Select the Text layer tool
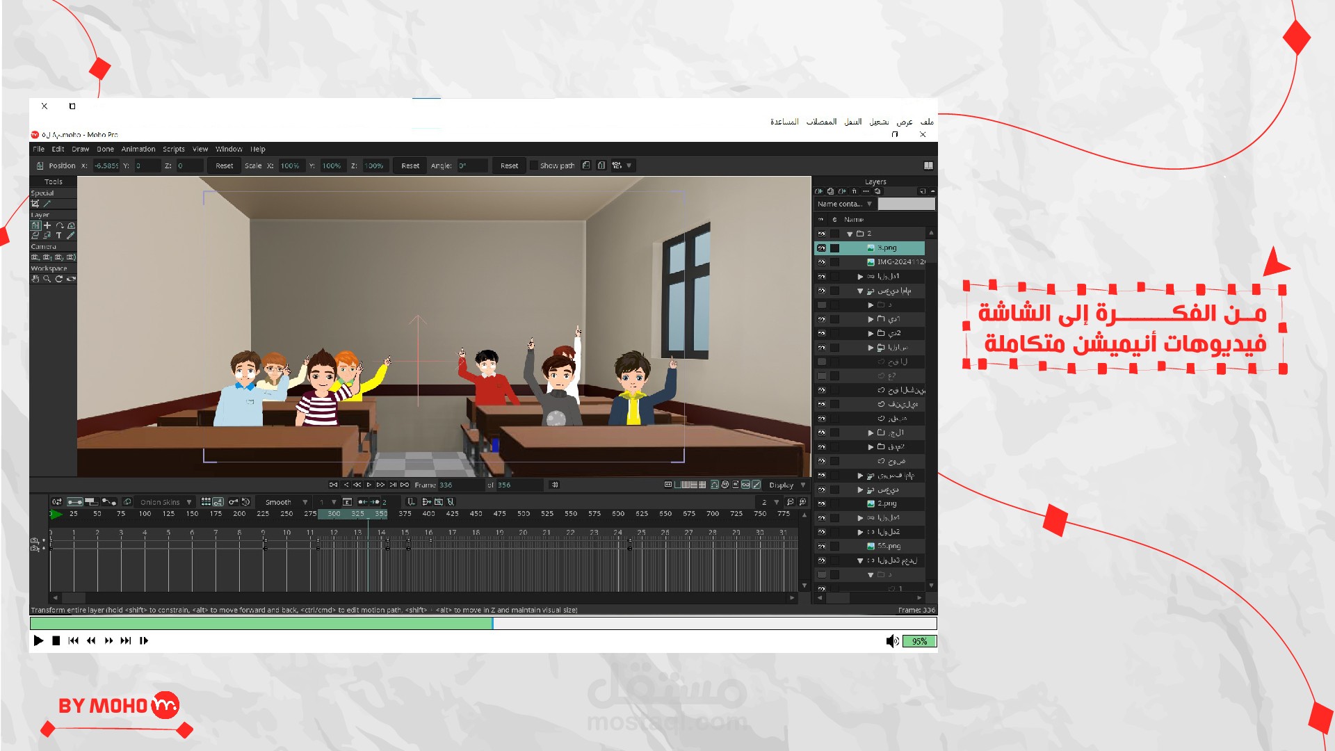This screenshot has height=751, width=1335. 59,236
